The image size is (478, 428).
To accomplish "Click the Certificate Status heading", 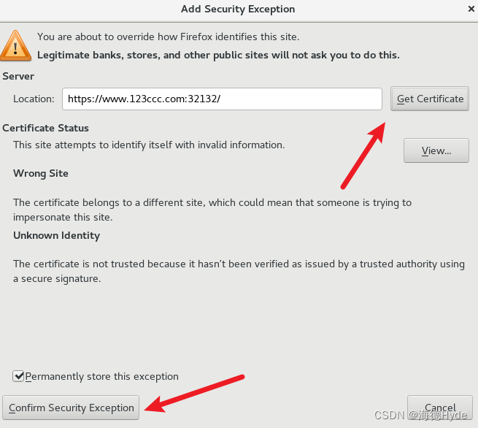I will (45, 128).
